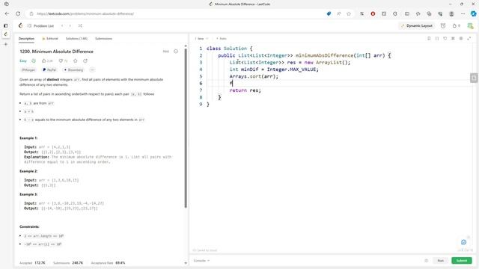Open the Solutions tab
Image resolution: width=479 pixels, height=269 pixels.
[76, 39]
